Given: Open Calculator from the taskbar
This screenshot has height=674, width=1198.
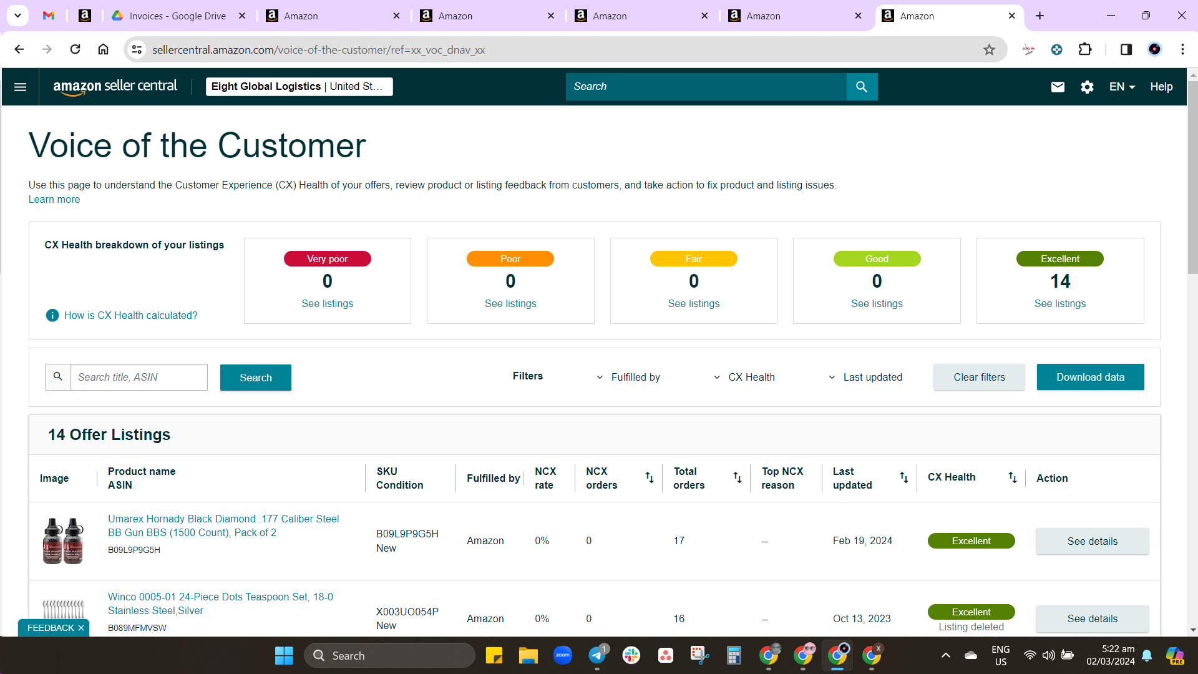Looking at the screenshot, I should click(734, 655).
